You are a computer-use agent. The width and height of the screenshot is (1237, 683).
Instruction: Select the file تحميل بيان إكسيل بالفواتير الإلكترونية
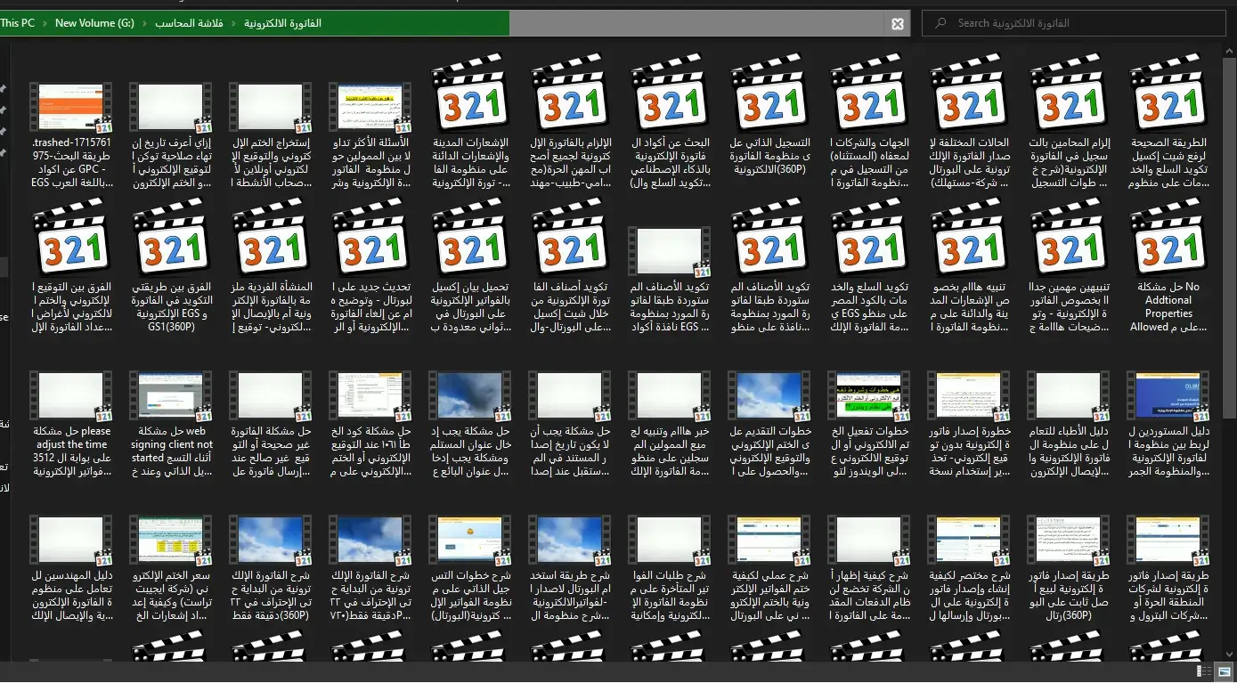[471, 266]
